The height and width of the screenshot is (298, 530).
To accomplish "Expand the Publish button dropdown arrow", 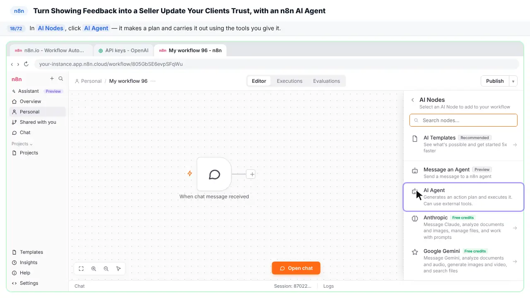I will pos(513,81).
